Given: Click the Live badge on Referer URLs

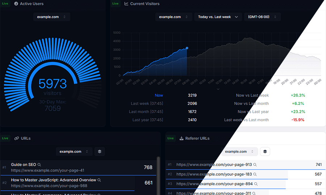Looking at the screenshot, I should point(171,138).
